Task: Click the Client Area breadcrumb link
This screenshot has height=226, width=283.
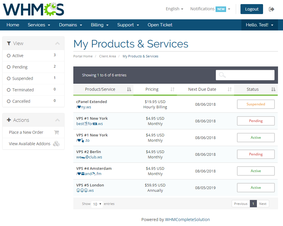Action: point(108,56)
